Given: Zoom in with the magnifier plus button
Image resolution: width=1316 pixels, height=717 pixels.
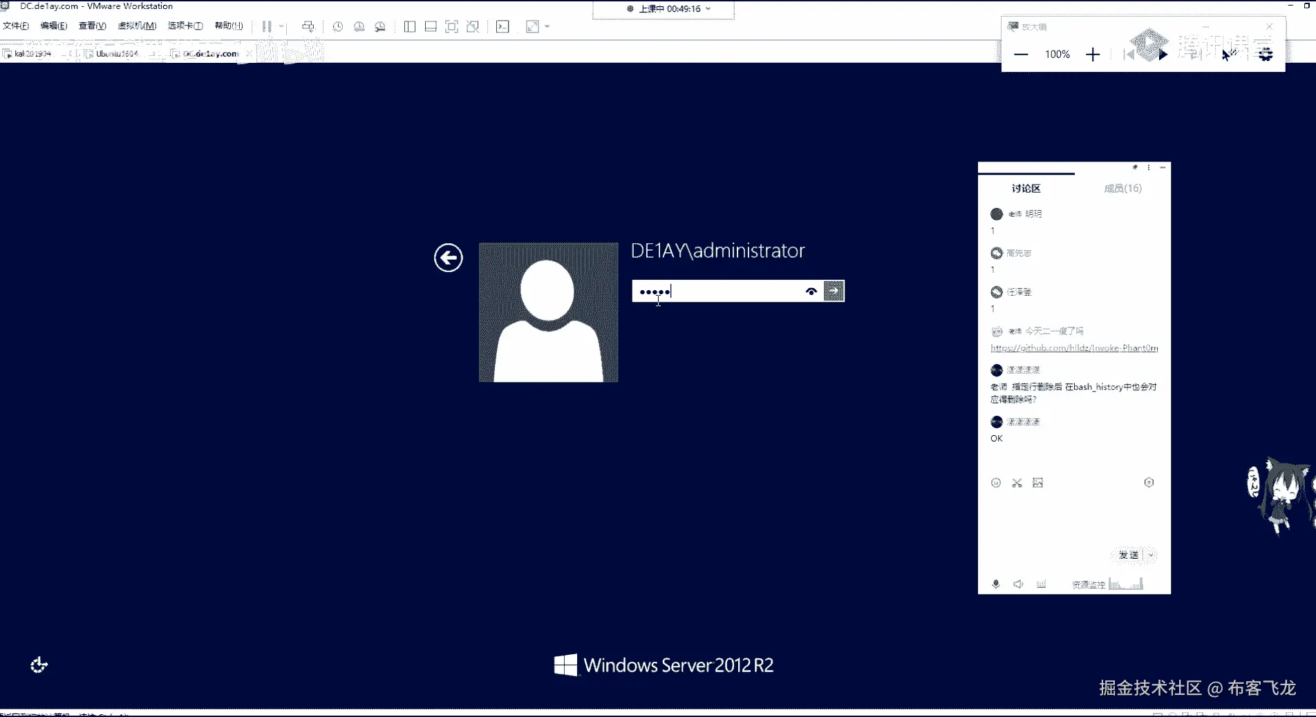Looking at the screenshot, I should (1093, 55).
